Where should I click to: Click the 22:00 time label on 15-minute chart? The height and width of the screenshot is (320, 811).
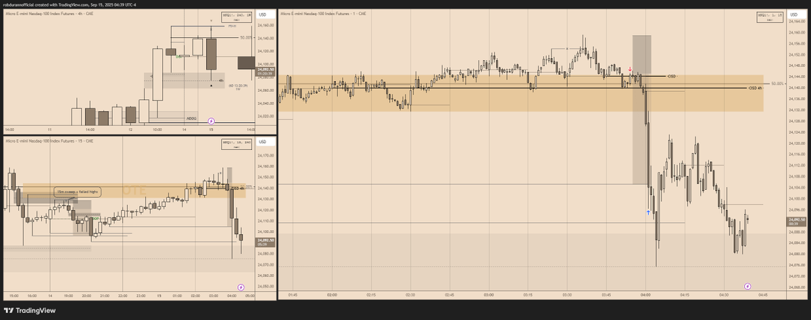tap(123, 296)
